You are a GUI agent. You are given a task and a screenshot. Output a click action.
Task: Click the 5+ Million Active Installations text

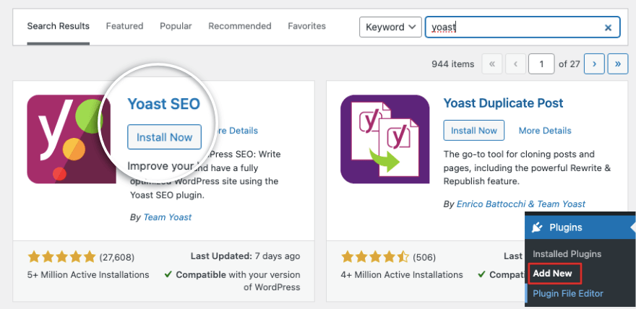pyautogui.click(x=88, y=274)
